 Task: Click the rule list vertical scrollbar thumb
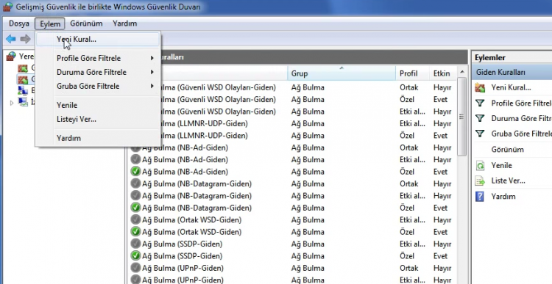click(462, 117)
